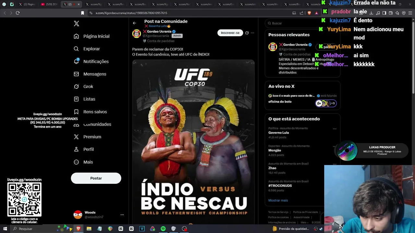Open Listas icon in sidebar
This screenshot has width=415, height=233.
[76, 99]
